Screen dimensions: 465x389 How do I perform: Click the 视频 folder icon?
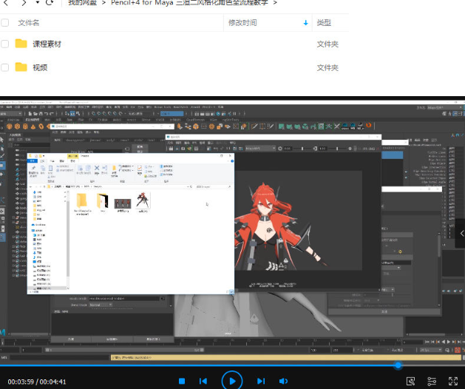[x=21, y=67]
